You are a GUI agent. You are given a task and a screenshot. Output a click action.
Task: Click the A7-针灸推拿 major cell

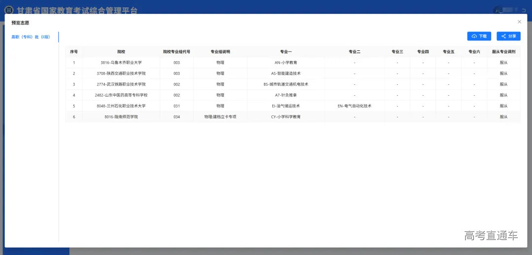286,95
